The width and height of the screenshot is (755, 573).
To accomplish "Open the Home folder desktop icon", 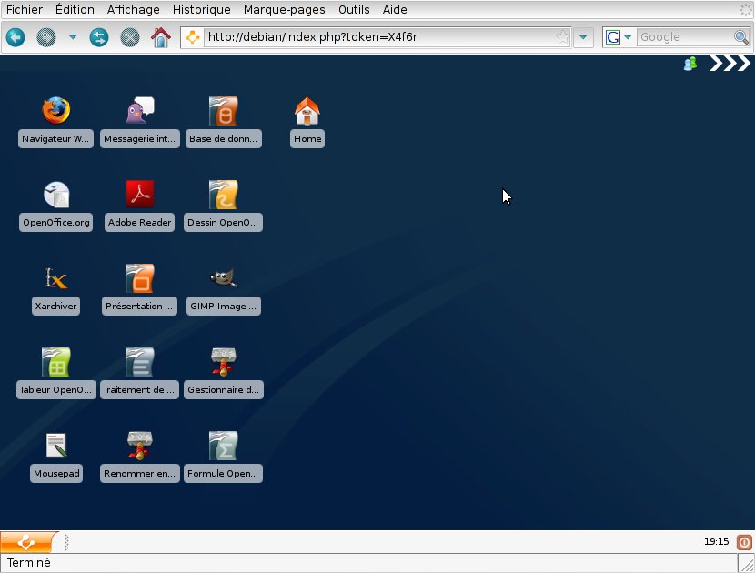I will click(307, 111).
